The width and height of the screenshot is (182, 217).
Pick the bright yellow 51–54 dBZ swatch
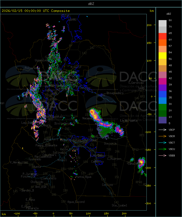(x=162, y=55)
